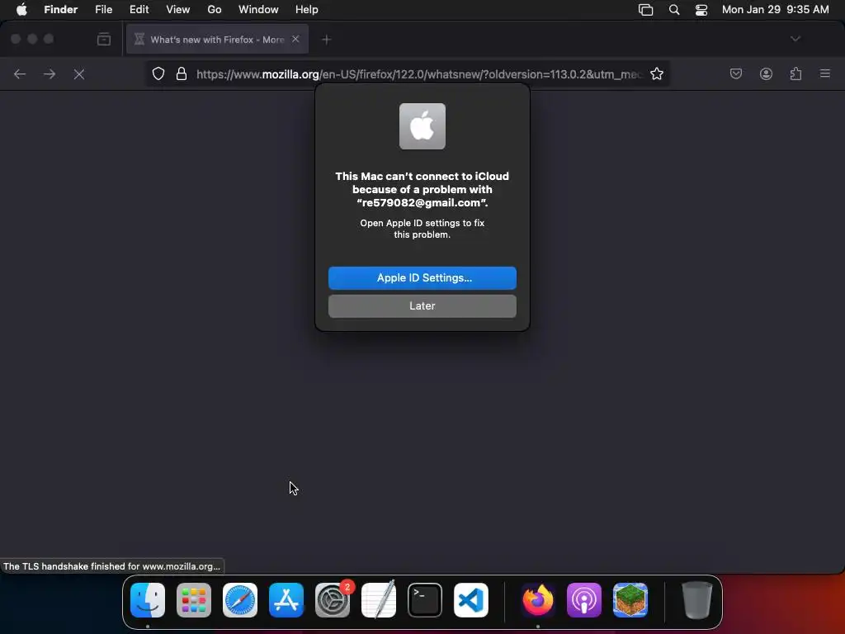Open Apple ID Settings from the dialog

422,277
